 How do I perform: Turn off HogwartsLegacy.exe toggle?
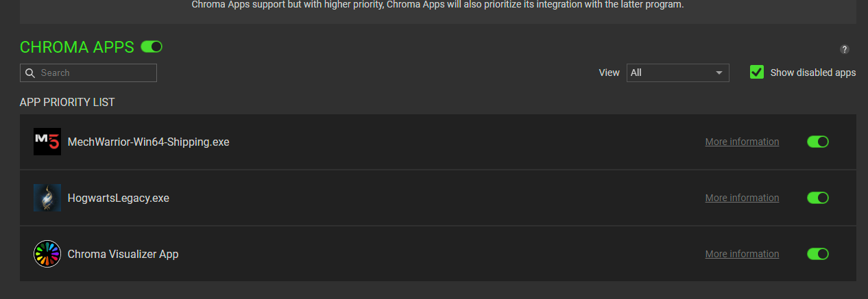[818, 198]
